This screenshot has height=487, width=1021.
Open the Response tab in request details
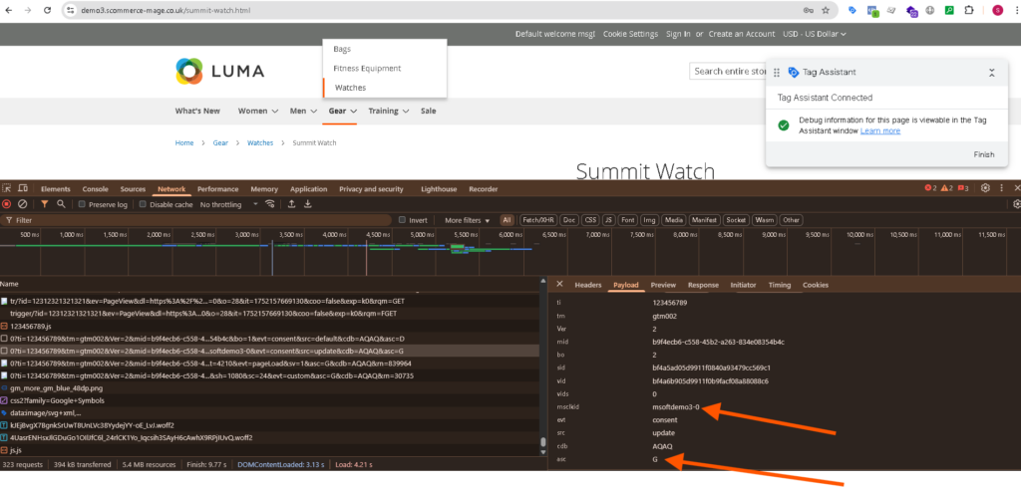pyautogui.click(x=703, y=285)
